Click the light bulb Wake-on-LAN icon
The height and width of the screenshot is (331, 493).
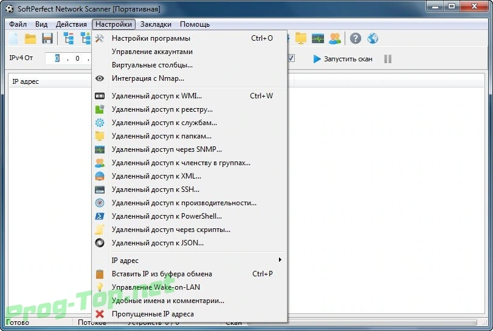tap(100, 287)
